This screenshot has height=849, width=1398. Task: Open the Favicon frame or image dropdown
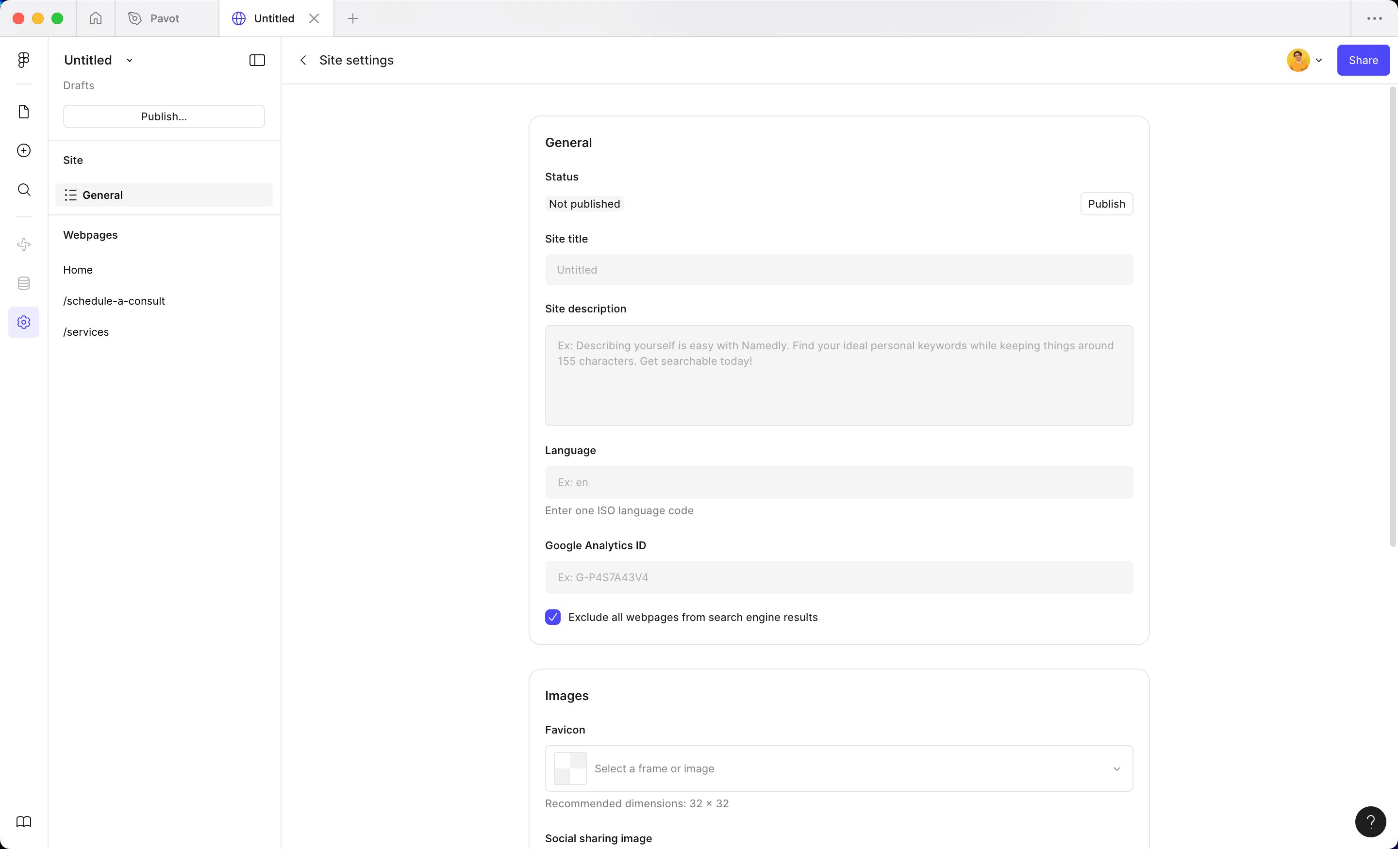[839, 768]
